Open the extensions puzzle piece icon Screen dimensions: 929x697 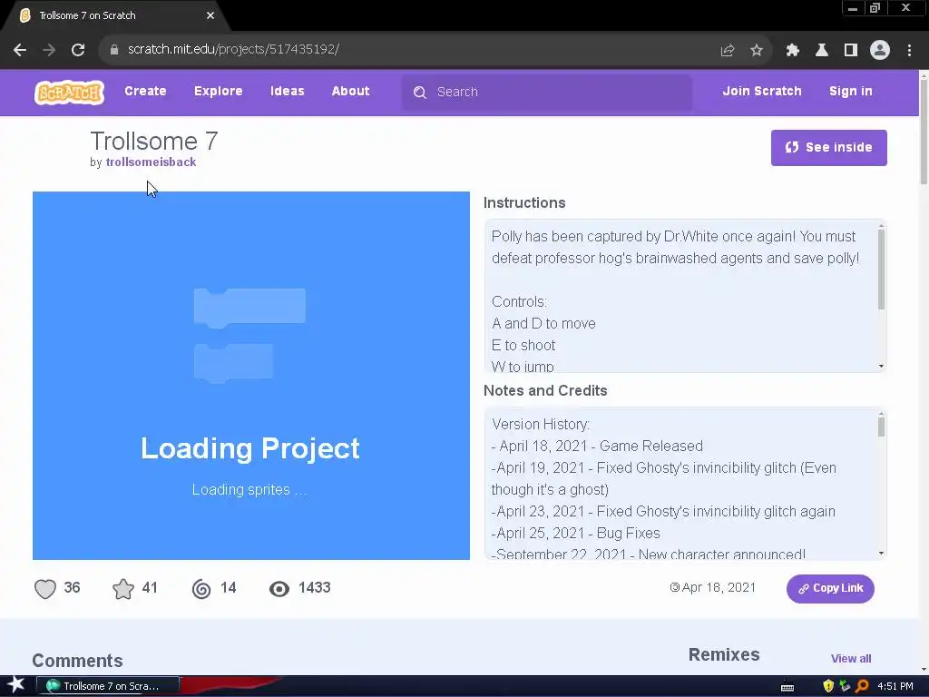(793, 51)
